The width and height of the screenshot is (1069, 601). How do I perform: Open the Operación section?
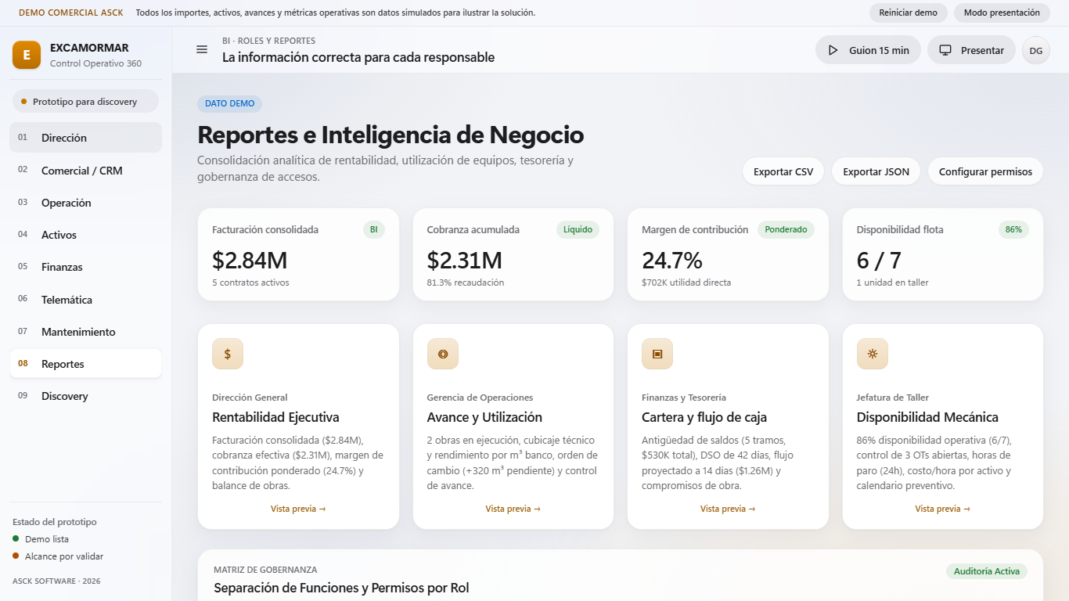[x=86, y=203]
